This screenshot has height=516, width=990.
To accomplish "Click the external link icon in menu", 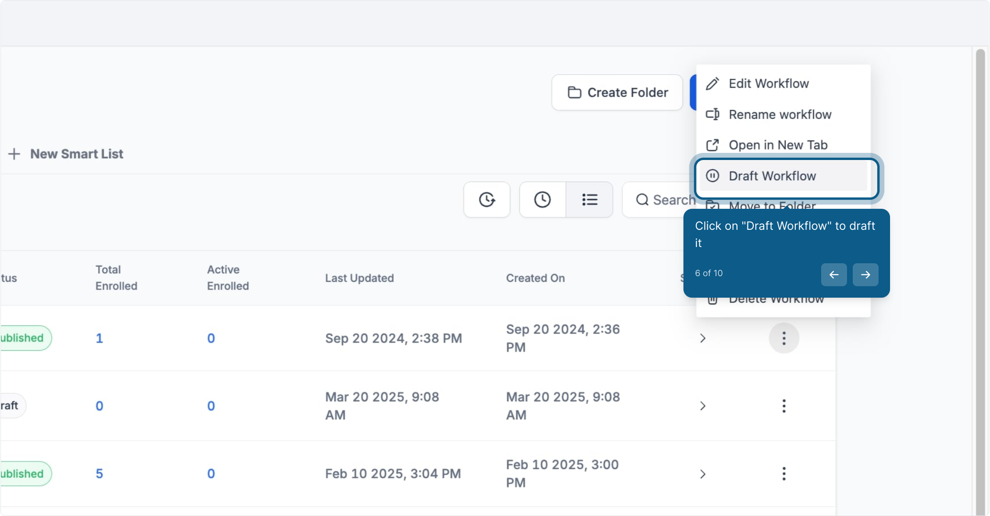I will 713,145.
